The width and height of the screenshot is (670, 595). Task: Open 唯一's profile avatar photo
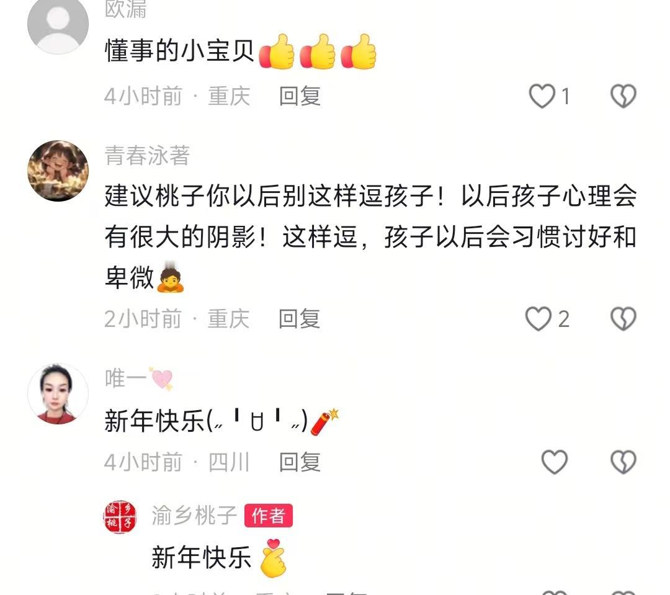(x=58, y=394)
